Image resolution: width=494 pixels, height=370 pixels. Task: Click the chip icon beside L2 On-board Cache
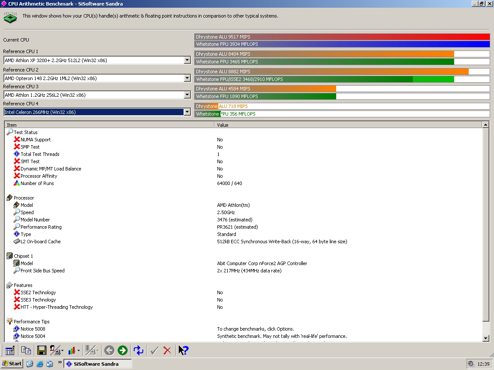click(17, 242)
